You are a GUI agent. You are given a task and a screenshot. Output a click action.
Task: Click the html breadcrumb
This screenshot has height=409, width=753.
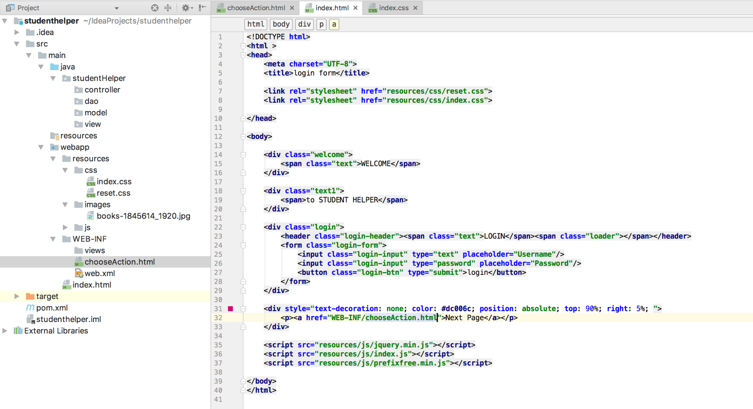point(256,24)
